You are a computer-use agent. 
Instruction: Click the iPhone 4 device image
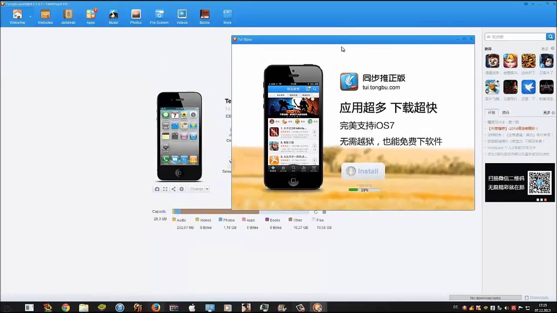tap(179, 136)
